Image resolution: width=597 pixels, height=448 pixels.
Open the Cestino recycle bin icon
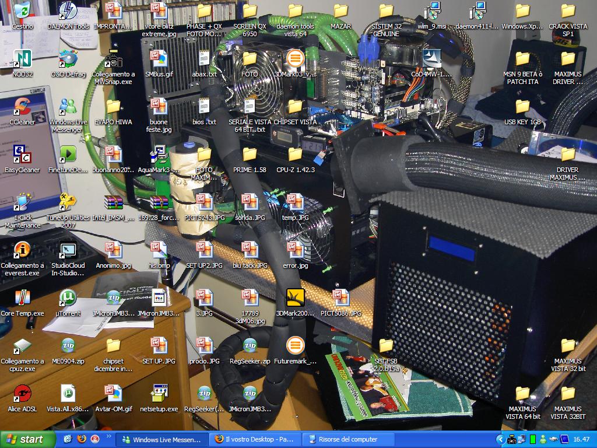pyautogui.click(x=23, y=10)
